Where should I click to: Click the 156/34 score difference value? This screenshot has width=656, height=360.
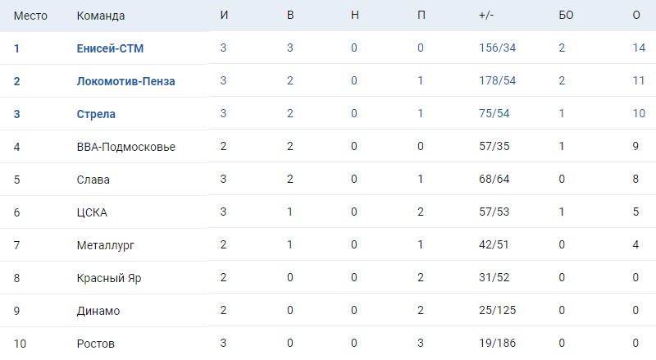498,48
